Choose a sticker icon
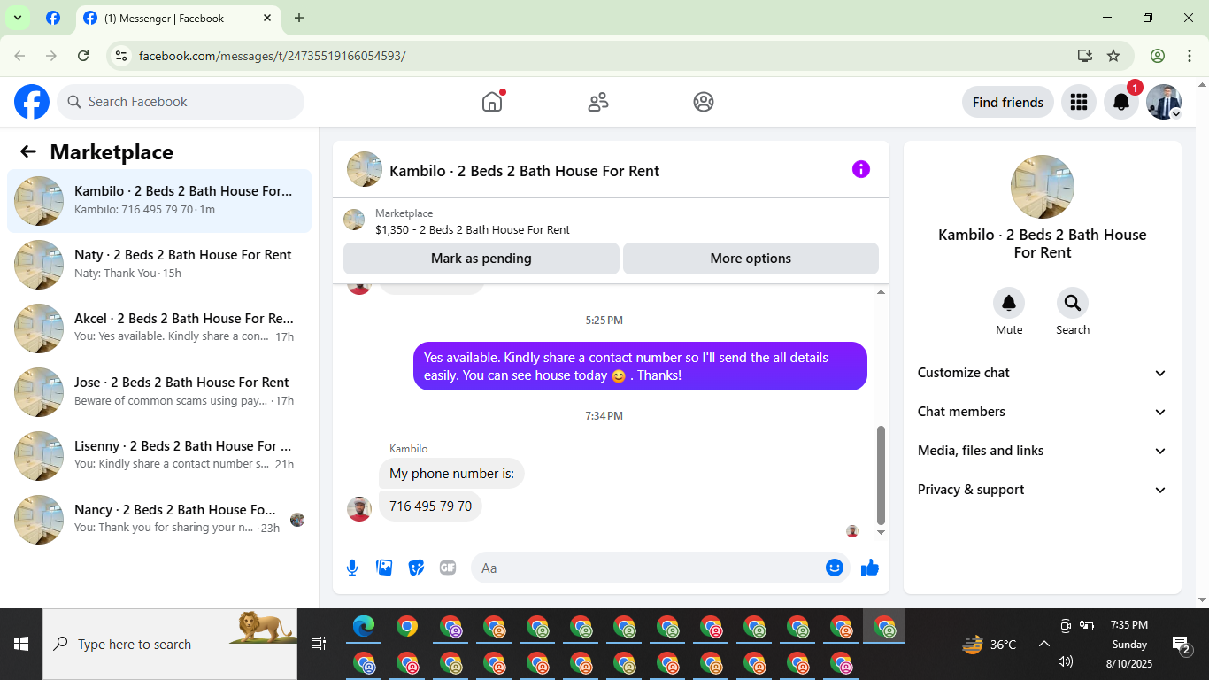This screenshot has height=680, width=1209. tap(416, 568)
